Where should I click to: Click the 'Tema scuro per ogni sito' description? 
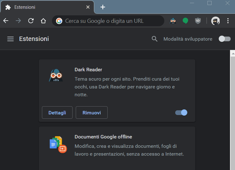tap(127, 87)
